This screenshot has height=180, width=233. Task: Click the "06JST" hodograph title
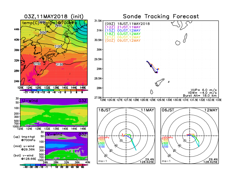pos(168,110)
